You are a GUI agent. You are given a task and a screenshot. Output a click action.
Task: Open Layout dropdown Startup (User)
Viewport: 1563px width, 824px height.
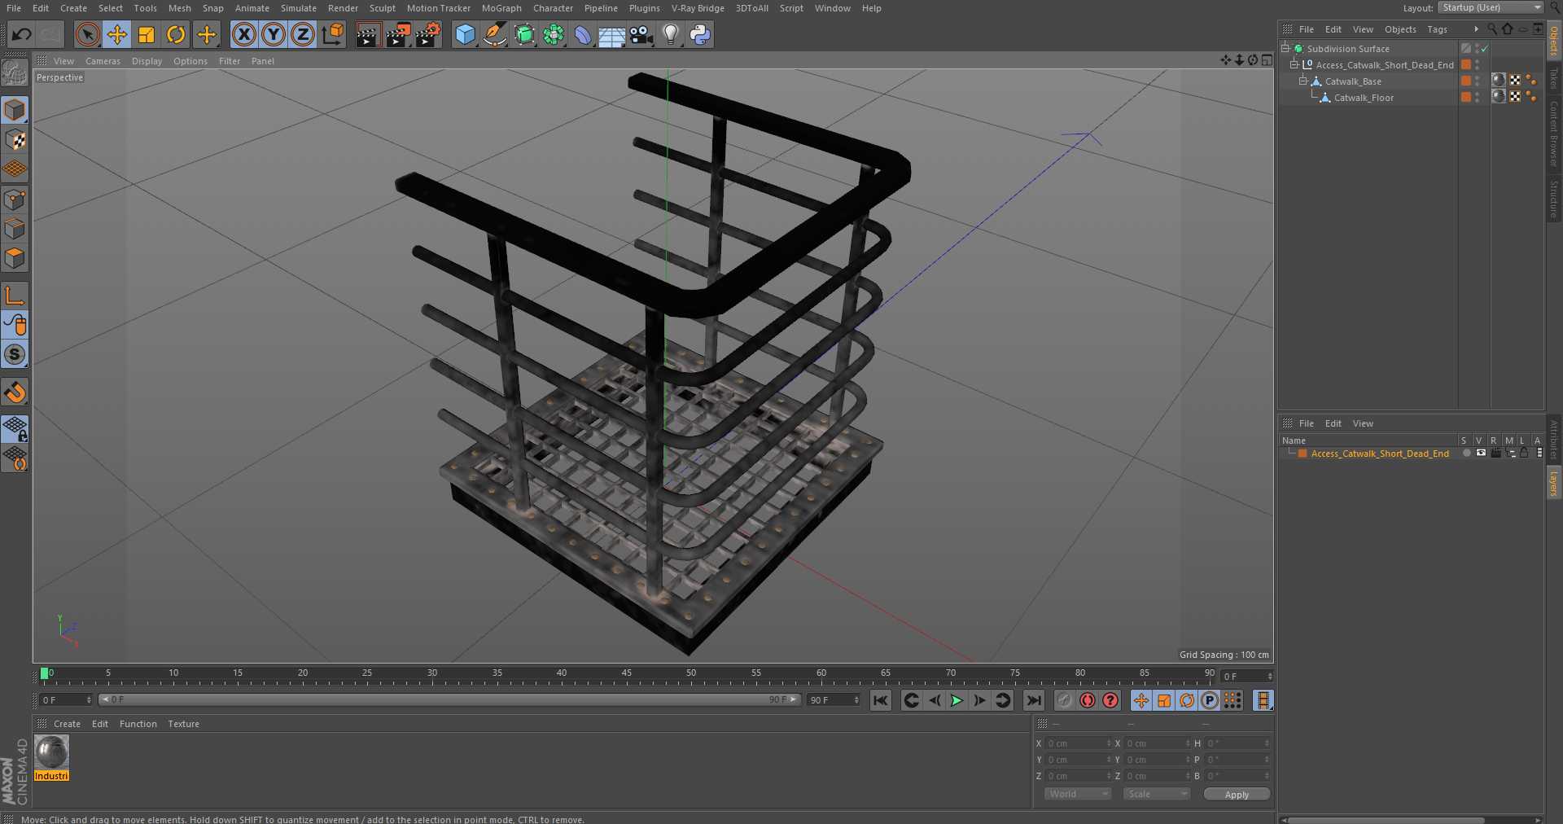(1491, 7)
